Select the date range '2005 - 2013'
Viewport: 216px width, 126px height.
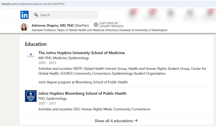tap(47, 63)
